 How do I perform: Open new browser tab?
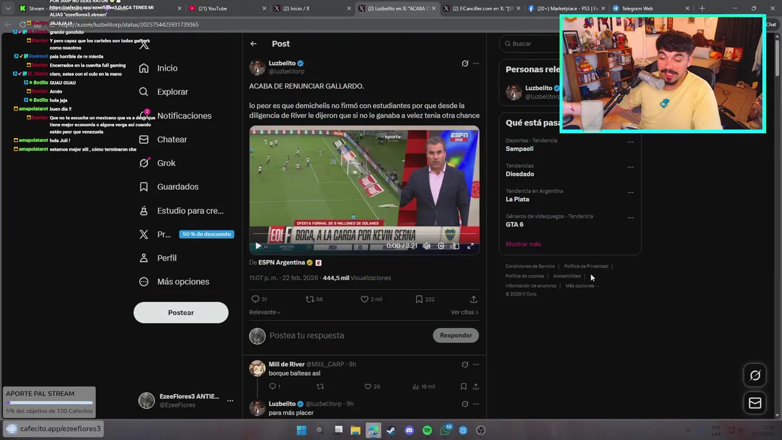click(702, 9)
